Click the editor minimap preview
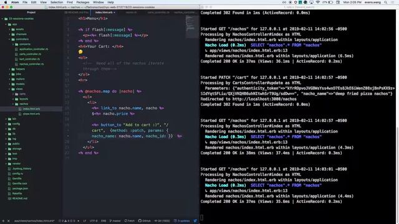The height and width of the screenshot is (224, 399). pos(192,26)
